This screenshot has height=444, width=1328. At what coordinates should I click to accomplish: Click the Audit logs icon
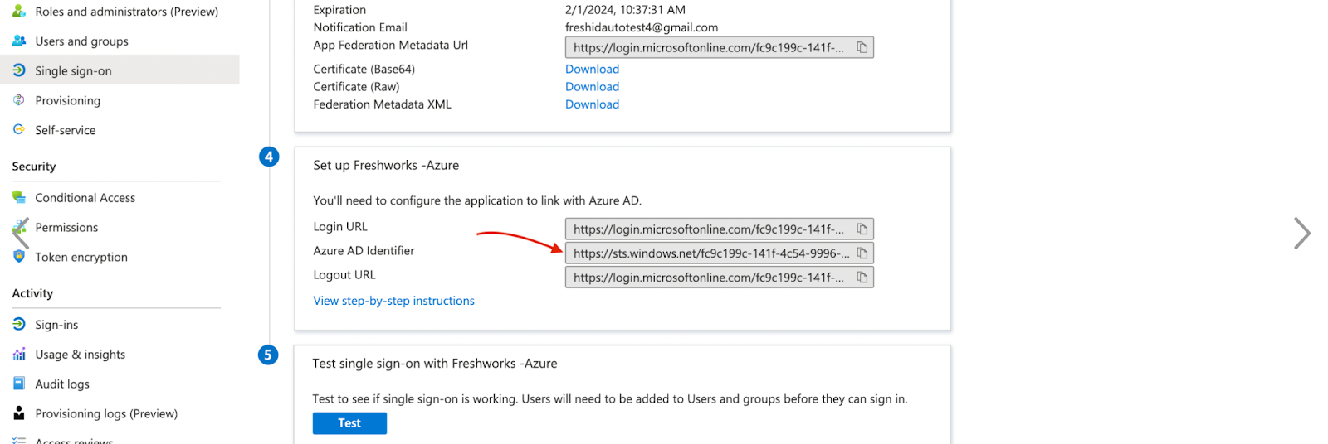pos(19,384)
